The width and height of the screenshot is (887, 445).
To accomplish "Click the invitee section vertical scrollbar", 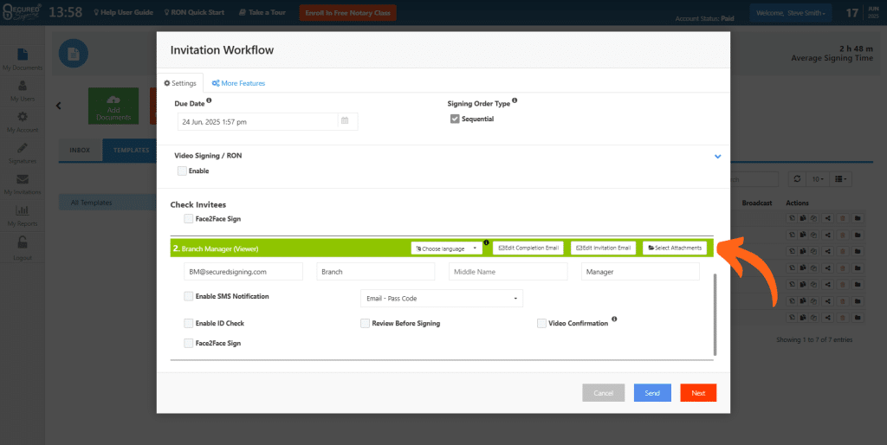I will pos(715,314).
